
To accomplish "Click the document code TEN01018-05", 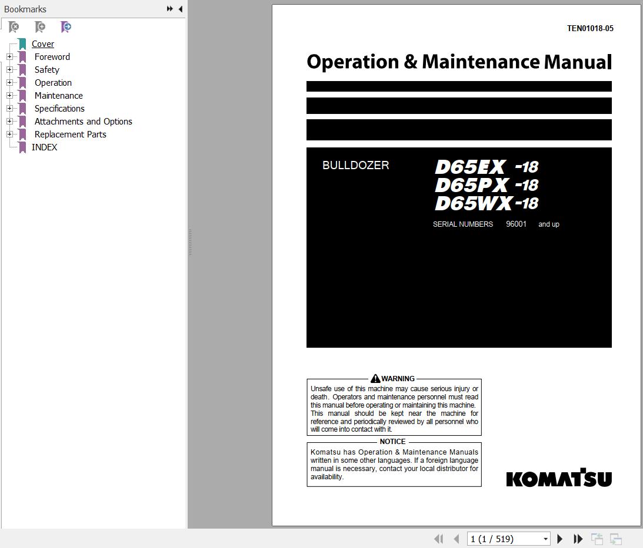I will coord(590,28).
